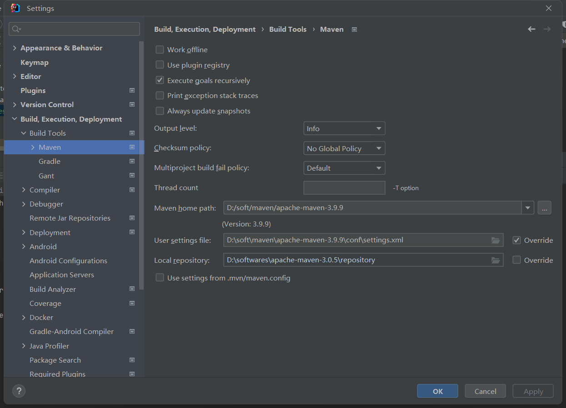Click project icon on Required Plugins row
Viewport: 566px width, 408px height.
pos(132,374)
